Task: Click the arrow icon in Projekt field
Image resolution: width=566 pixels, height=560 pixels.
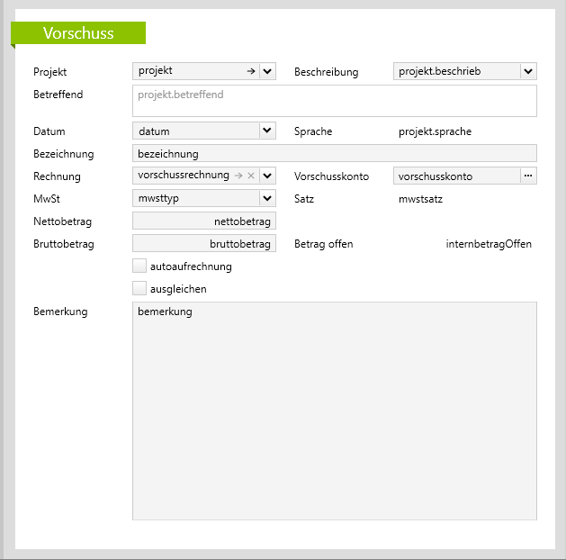Action: [251, 71]
